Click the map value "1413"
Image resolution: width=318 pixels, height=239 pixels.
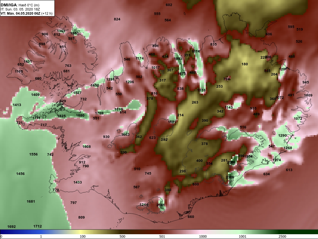[x=17, y=105]
